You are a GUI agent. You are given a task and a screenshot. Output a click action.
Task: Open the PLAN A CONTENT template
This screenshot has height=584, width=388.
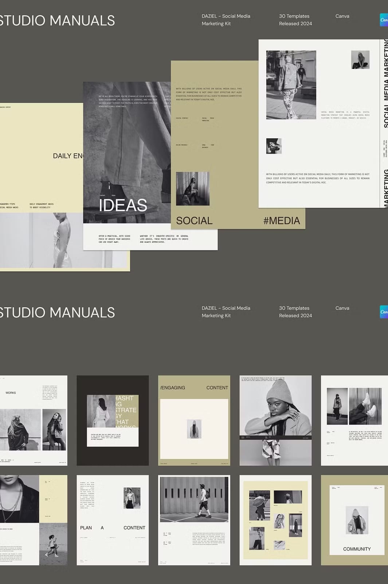[x=113, y=520]
